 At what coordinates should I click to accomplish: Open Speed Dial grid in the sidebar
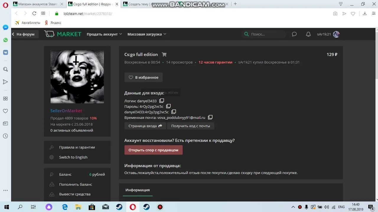[5, 99]
